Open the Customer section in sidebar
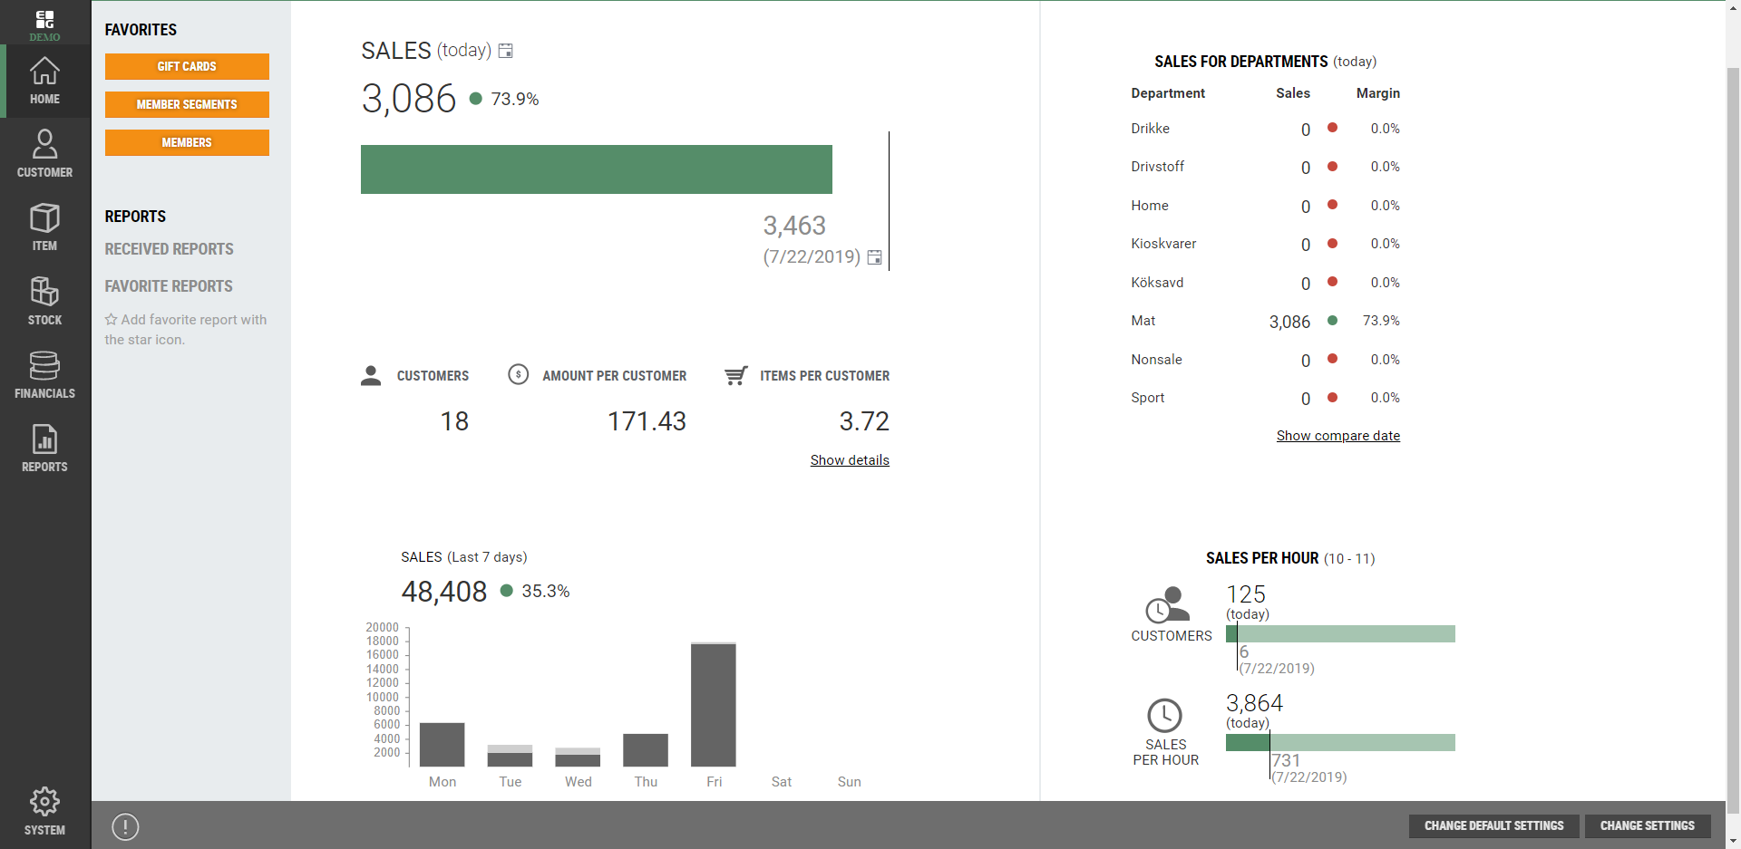This screenshot has width=1741, height=849. click(x=44, y=153)
